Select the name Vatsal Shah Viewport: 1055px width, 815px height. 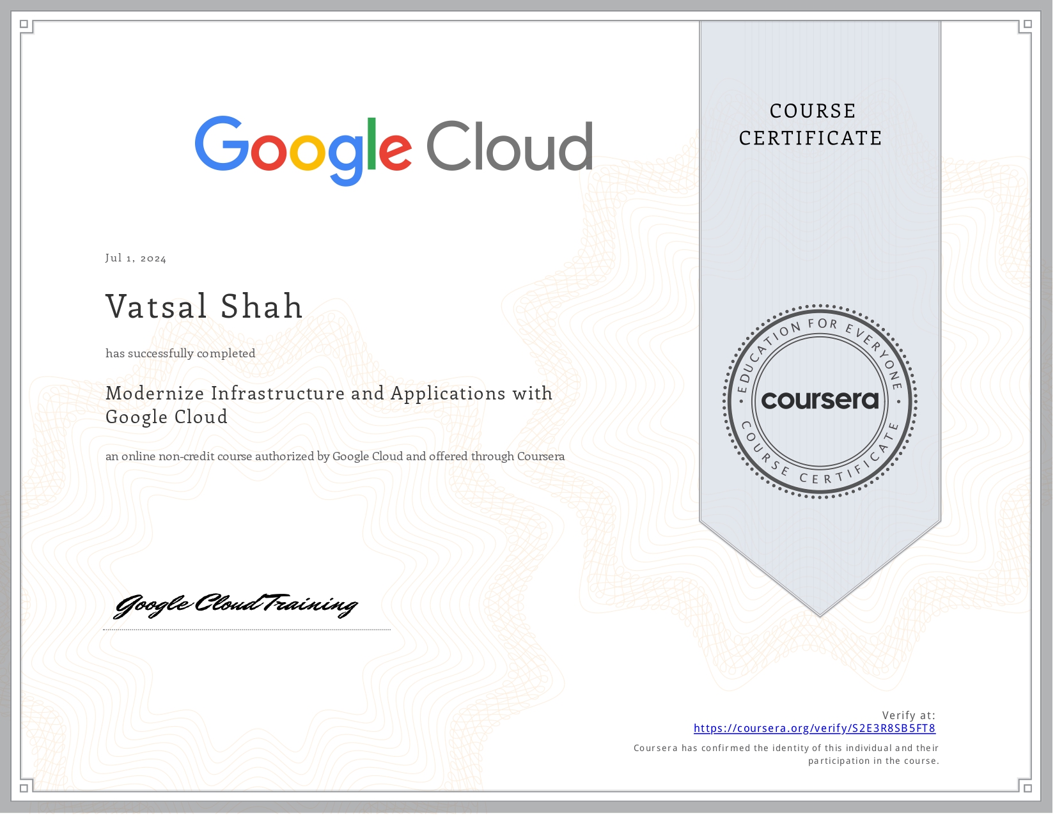(204, 306)
